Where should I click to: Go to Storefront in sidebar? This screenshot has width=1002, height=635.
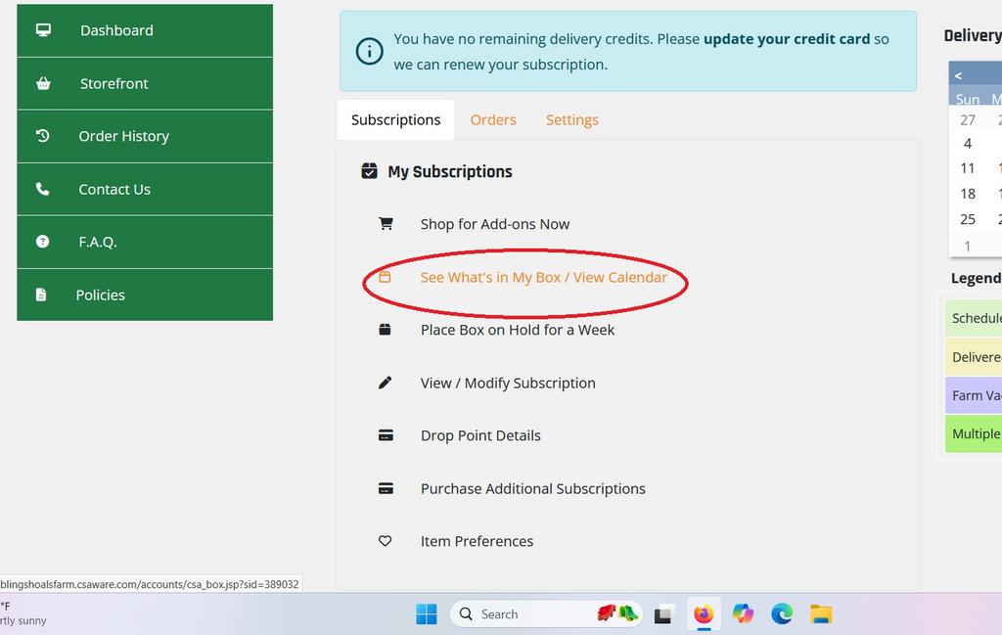coord(145,84)
